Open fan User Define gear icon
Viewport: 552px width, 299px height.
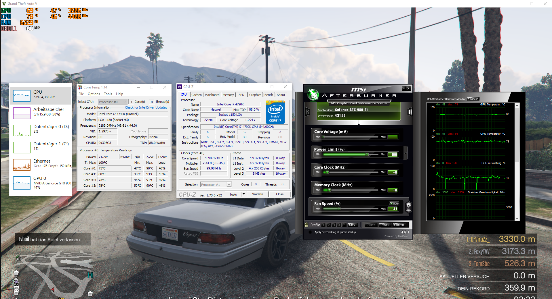(x=408, y=207)
